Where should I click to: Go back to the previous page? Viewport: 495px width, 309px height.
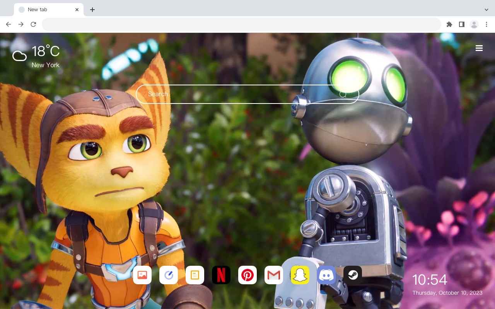(x=9, y=24)
